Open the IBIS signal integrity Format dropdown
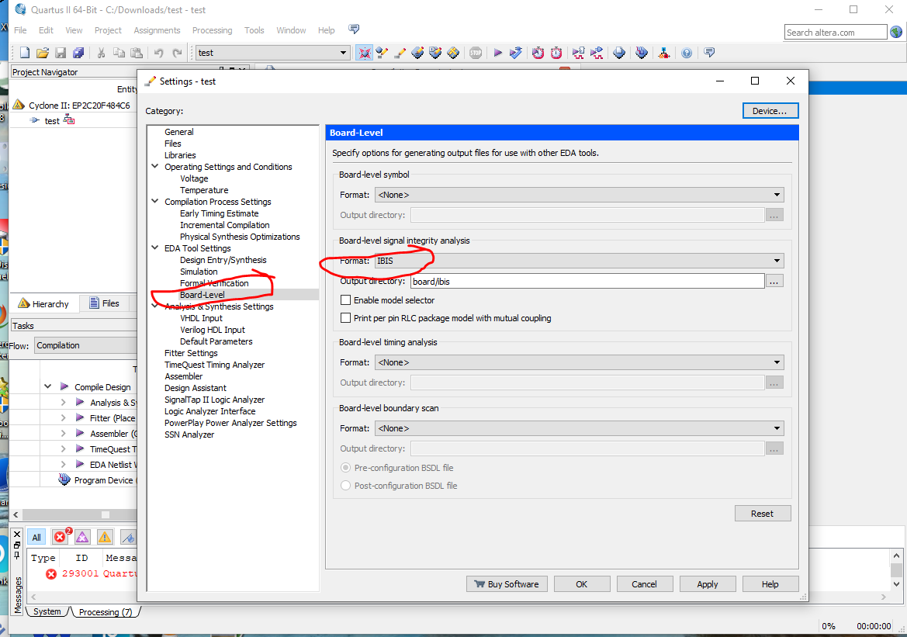This screenshot has height=637, width=907. [x=579, y=261]
